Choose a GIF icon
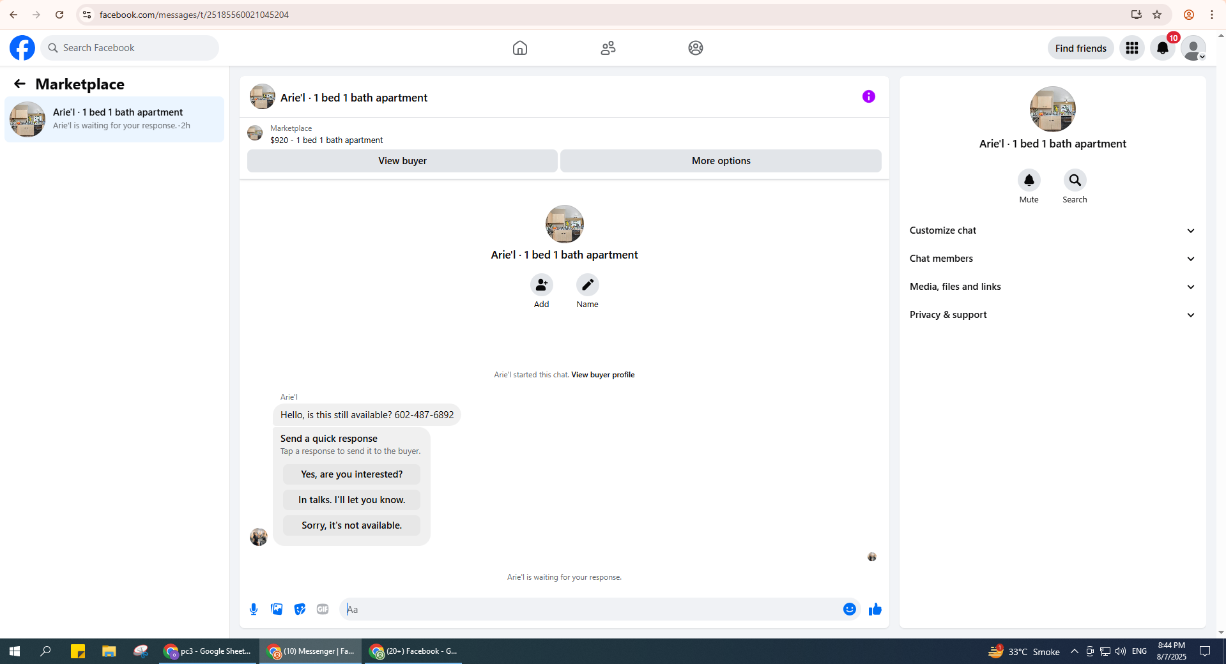The width and height of the screenshot is (1226, 664). [323, 609]
